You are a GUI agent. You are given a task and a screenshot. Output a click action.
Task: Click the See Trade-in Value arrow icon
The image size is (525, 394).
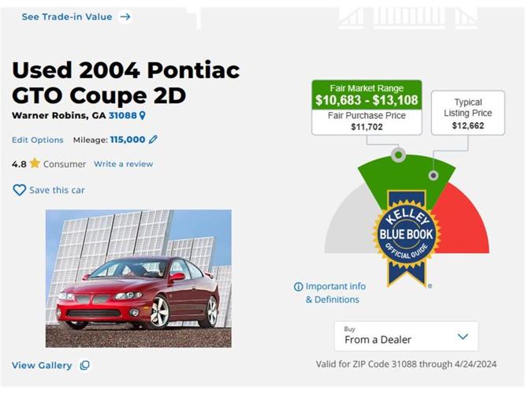[x=125, y=17]
